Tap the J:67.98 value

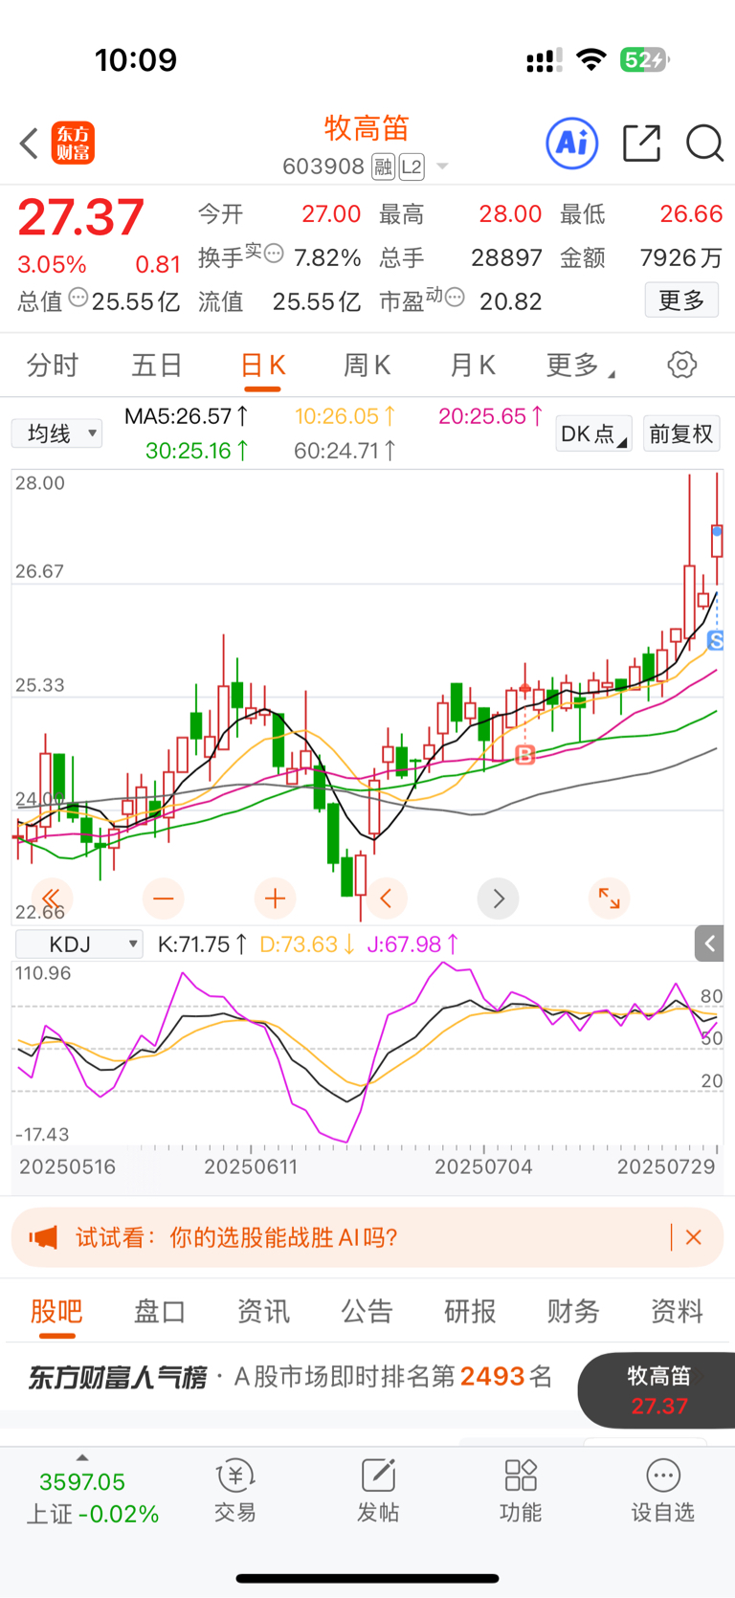pyautogui.click(x=413, y=944)
